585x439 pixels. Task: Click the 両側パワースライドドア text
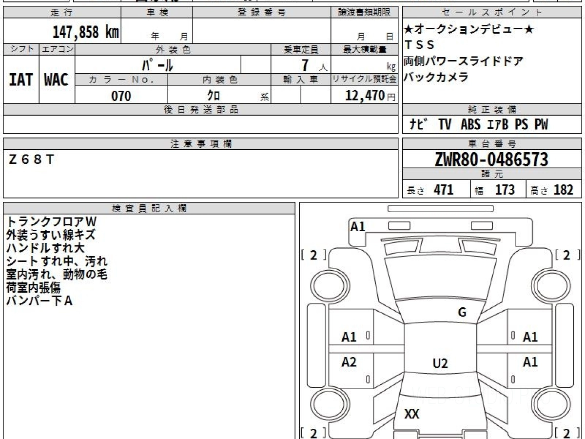tap(464, 61)
